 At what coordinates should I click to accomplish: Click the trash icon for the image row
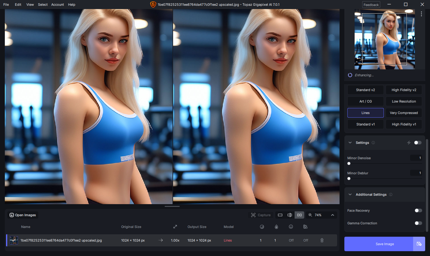[322, 240]
